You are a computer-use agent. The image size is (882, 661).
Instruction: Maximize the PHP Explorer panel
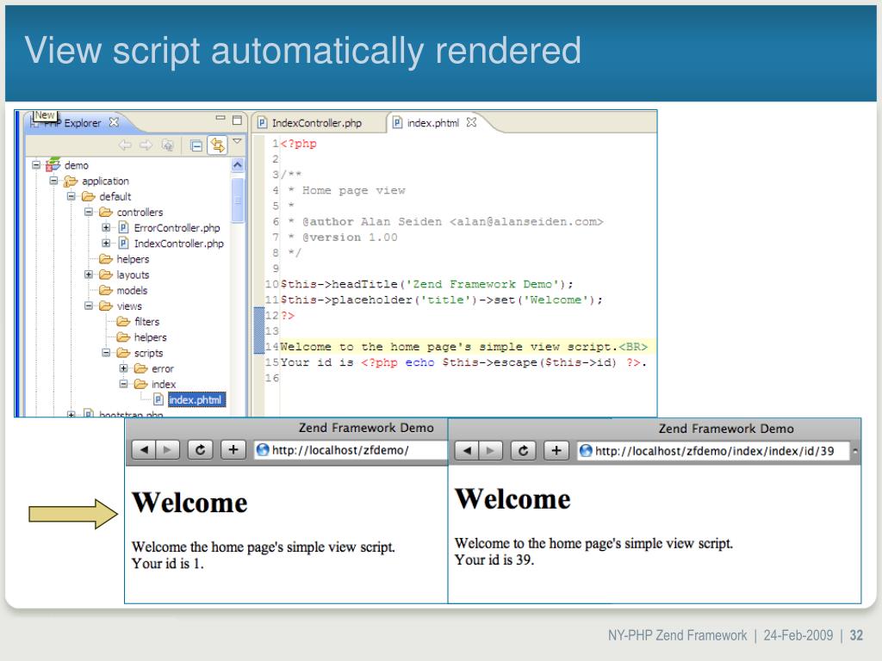[237, 120]
